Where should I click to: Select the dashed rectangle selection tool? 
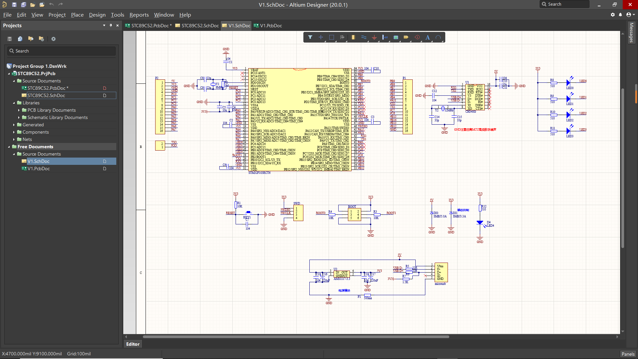331,38
